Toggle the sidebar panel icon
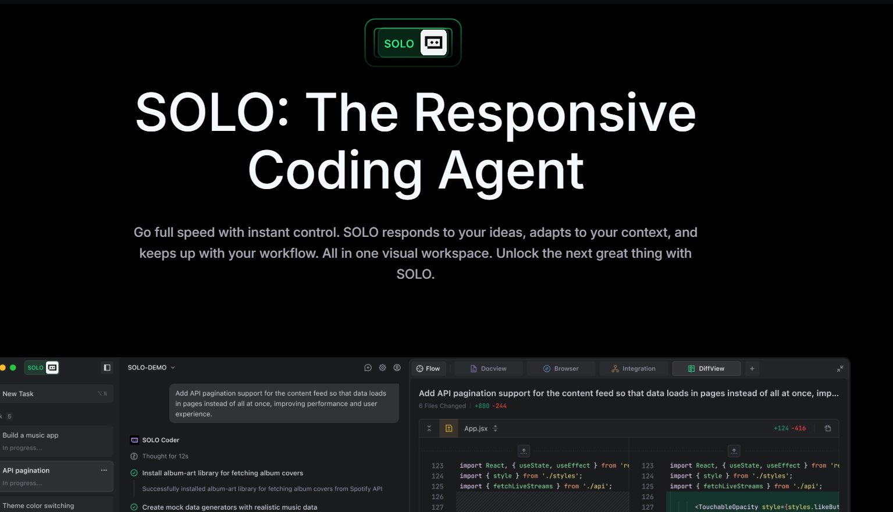The width and height of the screenshot is (893, 512). point(107,368)
